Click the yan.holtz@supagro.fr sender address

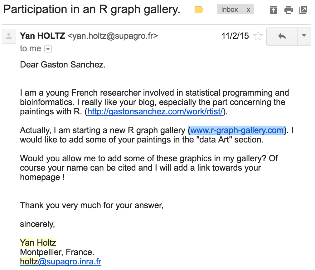113,36
